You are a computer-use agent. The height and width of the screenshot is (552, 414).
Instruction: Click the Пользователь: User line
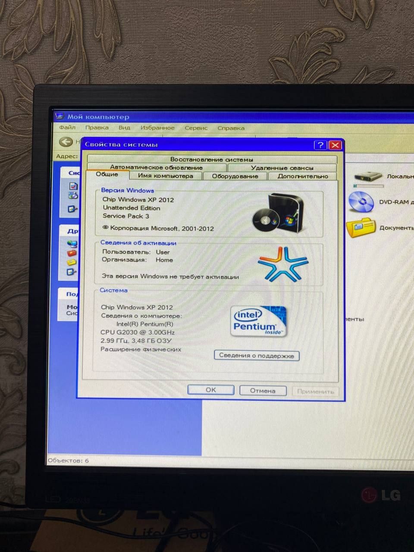click(x=136, y=252)
